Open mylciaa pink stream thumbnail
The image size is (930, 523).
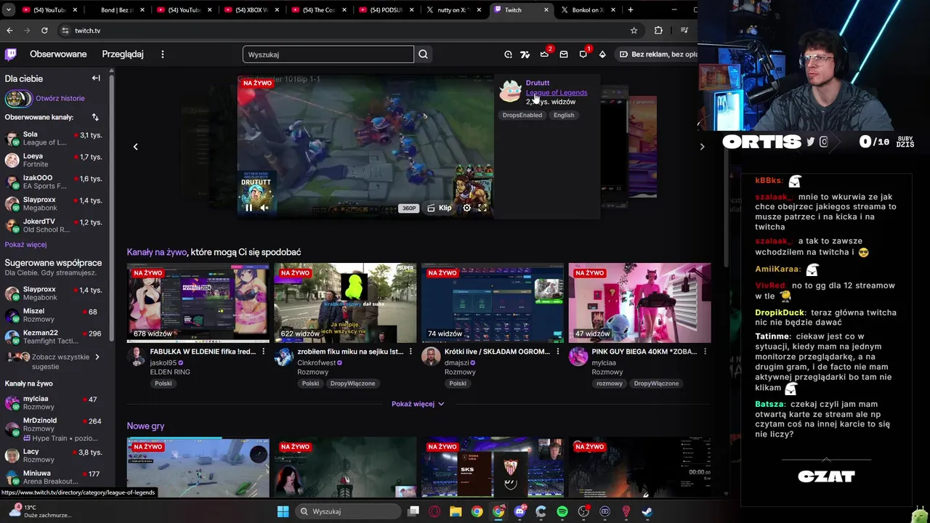coord(639,303)
